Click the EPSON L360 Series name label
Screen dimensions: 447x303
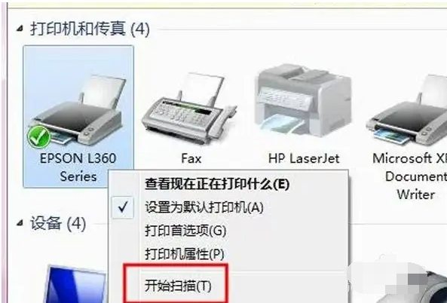pyautogui.click(x=78, y=167)
